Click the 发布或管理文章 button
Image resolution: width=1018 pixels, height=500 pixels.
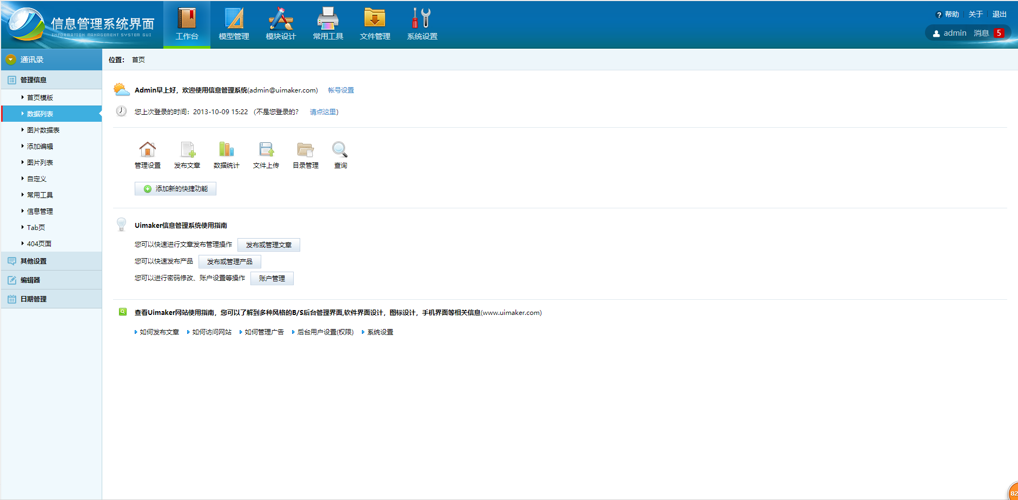[269, 245]
